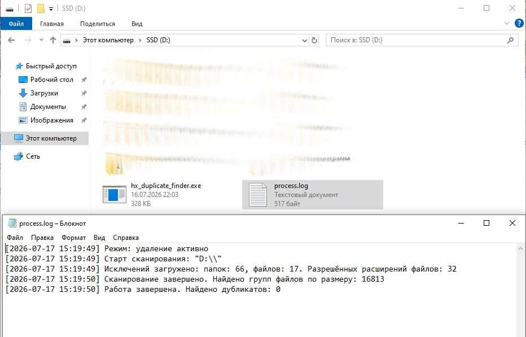Click the magnifier search icon
The width and height of the screenshot is (526, 337).
coord(510,40)
